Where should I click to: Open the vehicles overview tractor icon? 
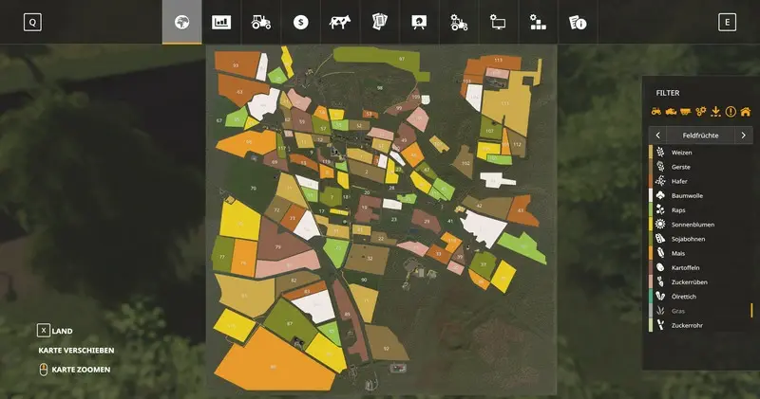(261, 22)
